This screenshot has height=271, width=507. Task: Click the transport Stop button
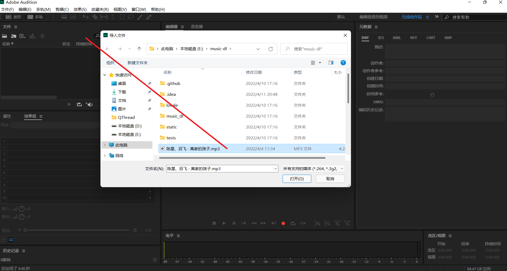(x=214, y=223)
